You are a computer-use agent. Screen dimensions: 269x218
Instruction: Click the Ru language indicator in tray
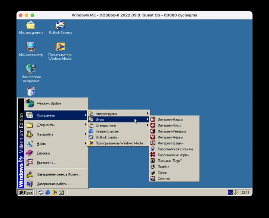(230, 192)
